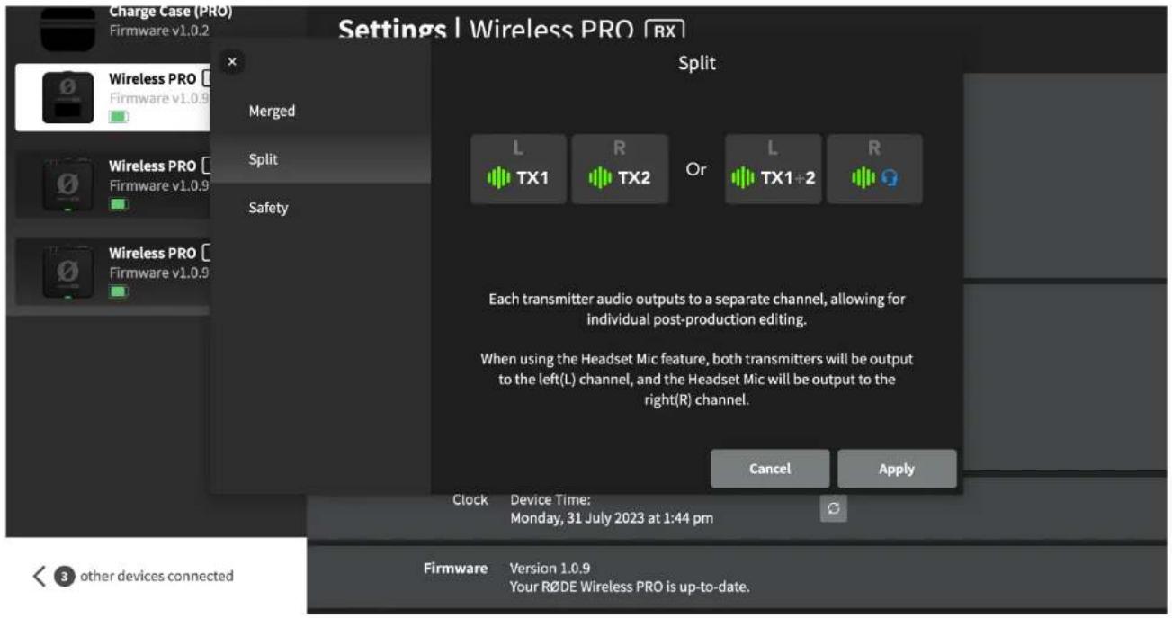Select the Merged output mode
The width and height of the screenshot is (1172, 618).
pos(320,111)
